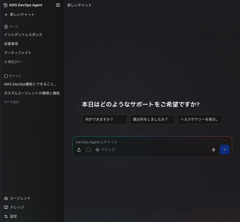240x222 pixels.
Task: Click すべて表示 link
Action: [12, 102]
